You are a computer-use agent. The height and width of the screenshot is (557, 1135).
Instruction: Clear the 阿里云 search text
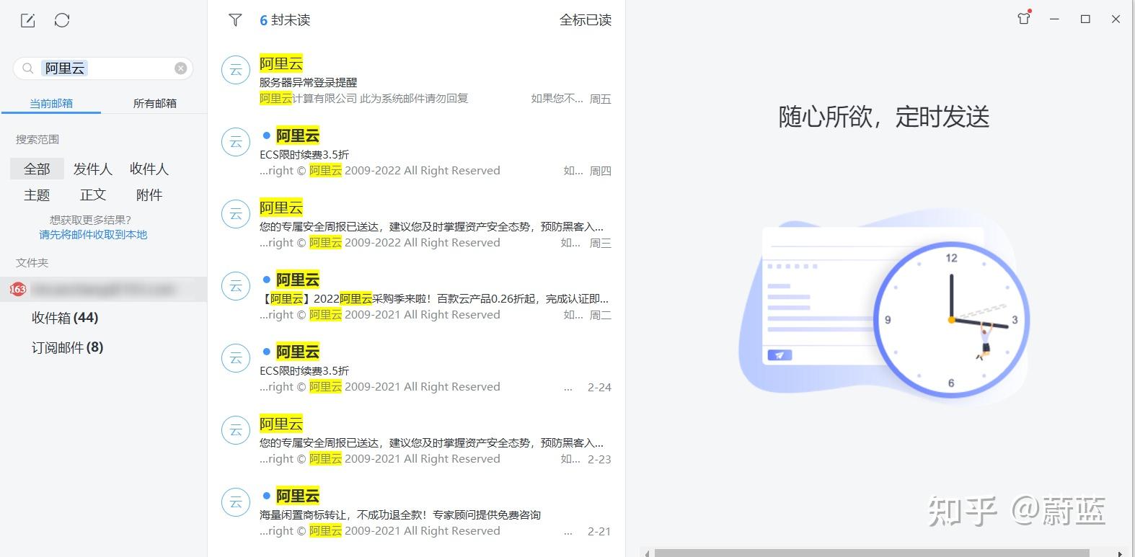(x=180, y=68)
